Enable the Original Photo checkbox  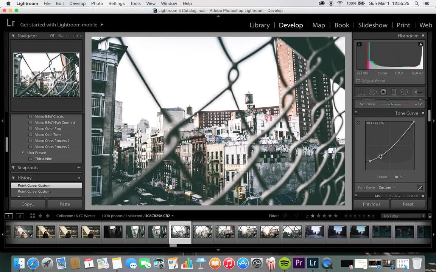point(358,81)
